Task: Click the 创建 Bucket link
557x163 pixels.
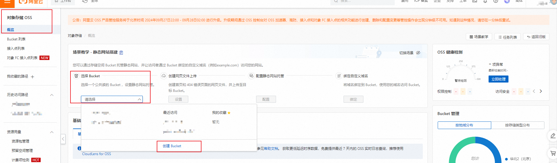Action: pos(172,146)
